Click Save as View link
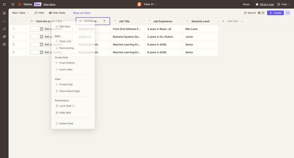Viewport: 294px width, 158px height. click(82, 13)
